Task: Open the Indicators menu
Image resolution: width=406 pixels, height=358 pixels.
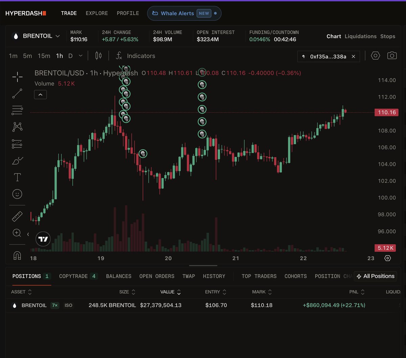Action: (136, 56)
